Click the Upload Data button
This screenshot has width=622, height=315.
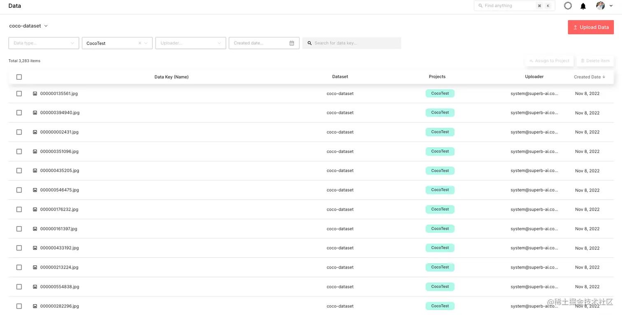[x=591, y=27]
